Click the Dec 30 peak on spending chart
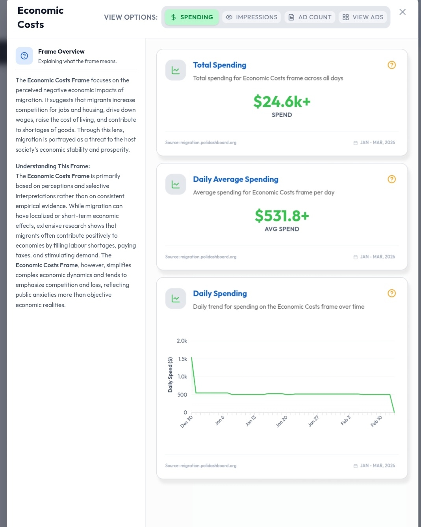Image resolution: width=421 pixels, height=527 pixels. coord(192,358)
